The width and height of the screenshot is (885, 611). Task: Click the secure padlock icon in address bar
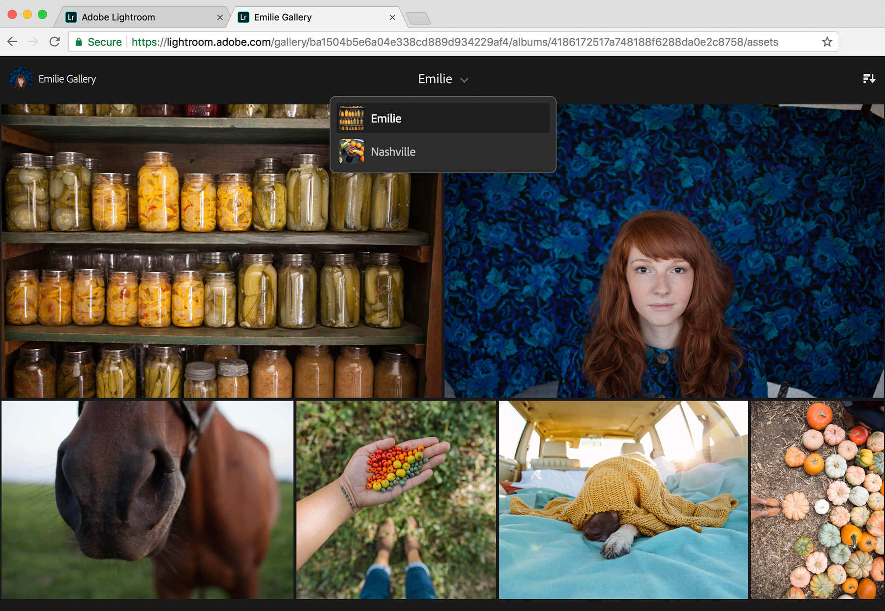[78, 42]
